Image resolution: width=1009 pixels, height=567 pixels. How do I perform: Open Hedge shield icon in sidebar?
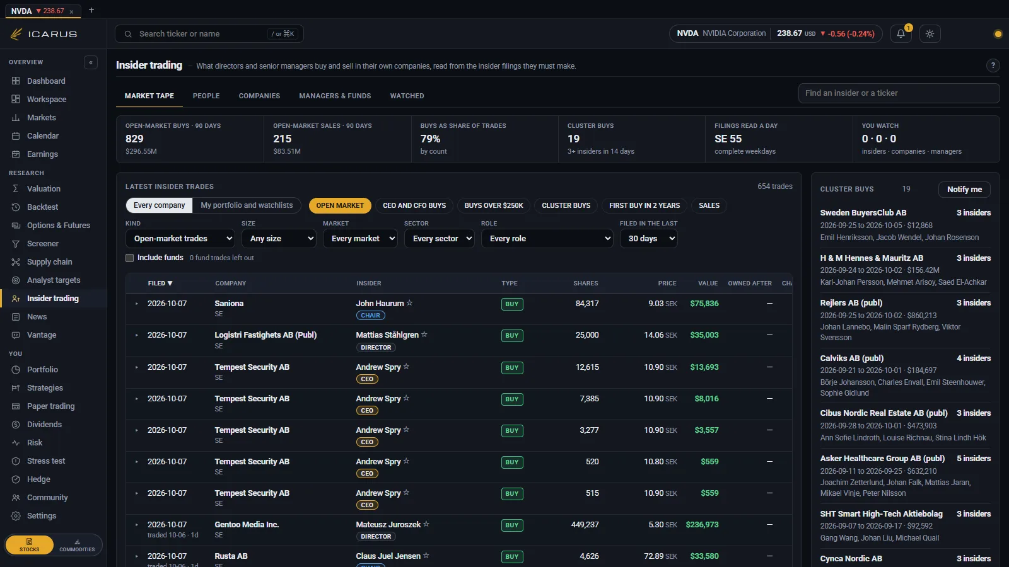(16, 479)
